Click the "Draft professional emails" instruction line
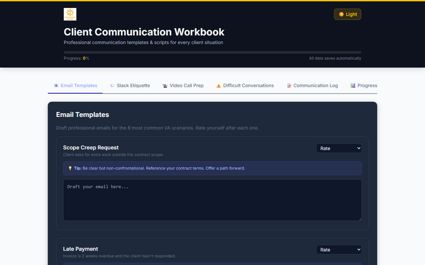This screenshot has height=265, width=425. [157, 128]
